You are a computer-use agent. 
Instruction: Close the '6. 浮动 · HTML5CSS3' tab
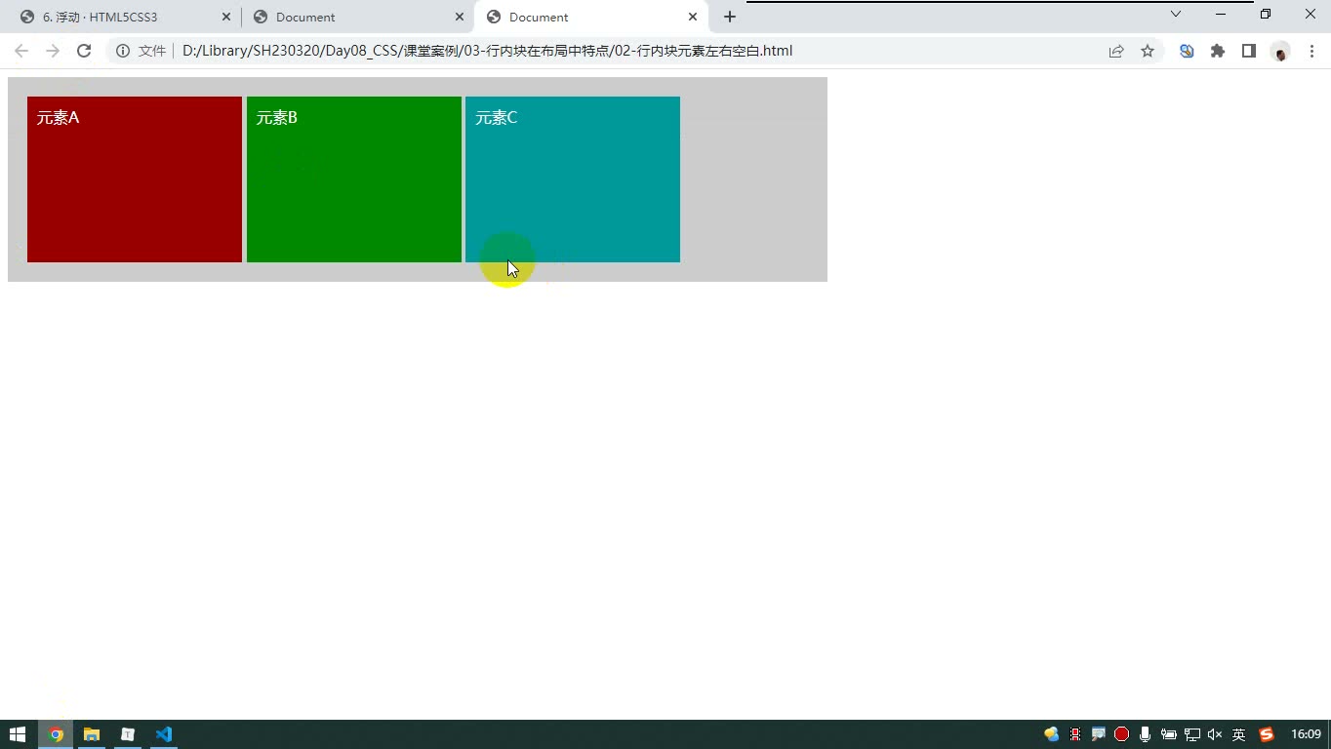click(226, 17)
